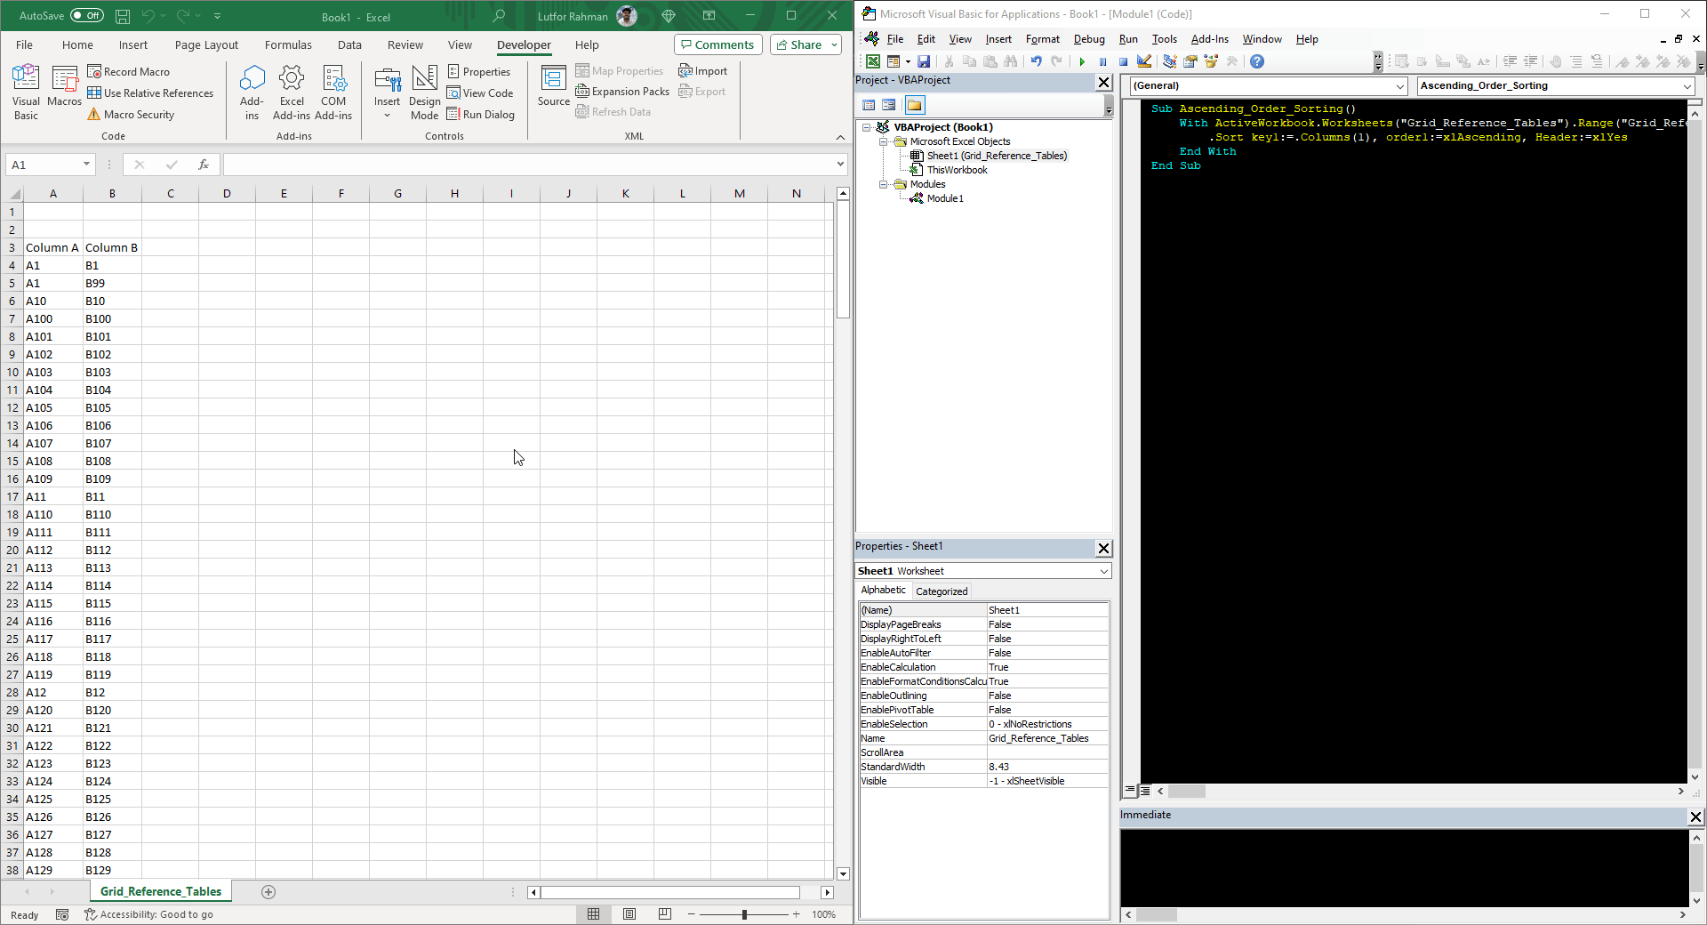Expand the Modules folder
This screenshot has height=925, width=1707.
coord(883,184)
